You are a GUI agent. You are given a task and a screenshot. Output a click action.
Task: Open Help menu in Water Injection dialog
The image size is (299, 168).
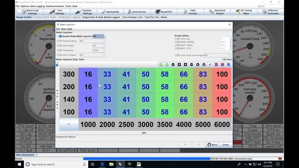pyautogui.click(x=70, y=29)
